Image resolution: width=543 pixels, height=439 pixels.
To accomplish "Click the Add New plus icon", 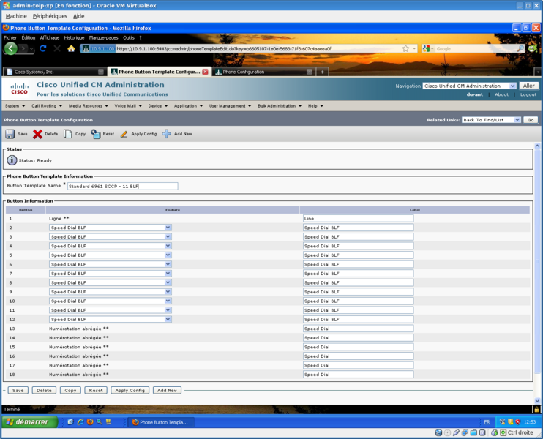I will pyautogui.click(x=167, y=134).
